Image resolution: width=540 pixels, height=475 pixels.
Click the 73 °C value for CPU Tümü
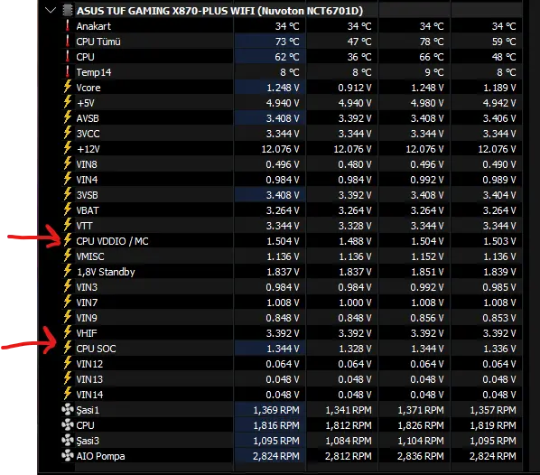pos(287,42)
